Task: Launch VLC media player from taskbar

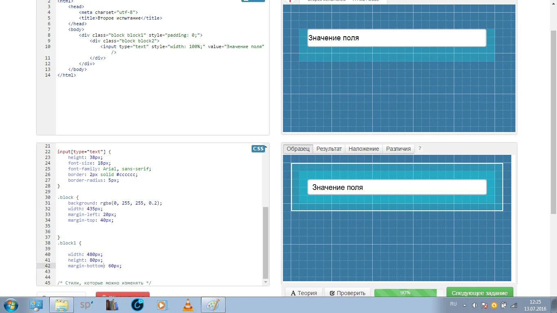Action: (188, 305)
